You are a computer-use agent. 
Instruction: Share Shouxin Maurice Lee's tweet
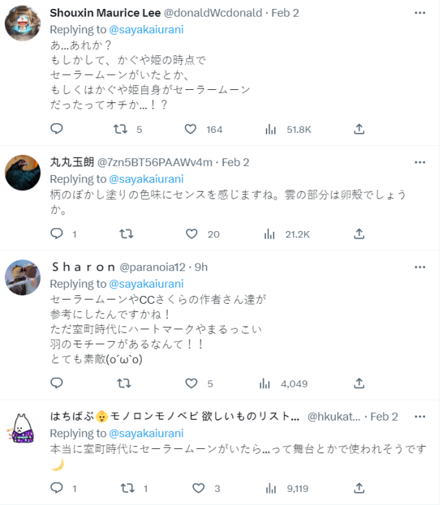tap(359, 129)
